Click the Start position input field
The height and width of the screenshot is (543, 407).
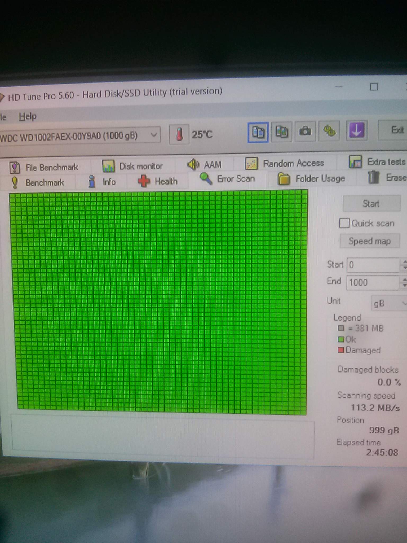[x=373, y=265]
